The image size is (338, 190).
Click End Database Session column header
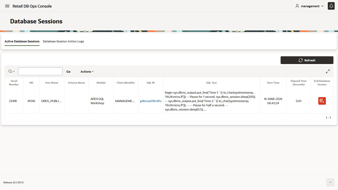(322, 83)
